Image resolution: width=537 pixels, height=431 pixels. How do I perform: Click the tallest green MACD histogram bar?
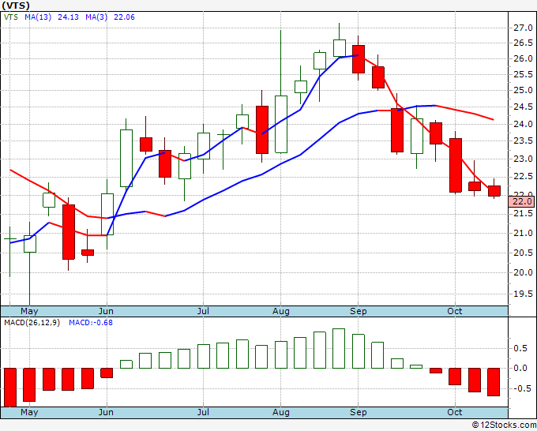[x=339, y=348]
